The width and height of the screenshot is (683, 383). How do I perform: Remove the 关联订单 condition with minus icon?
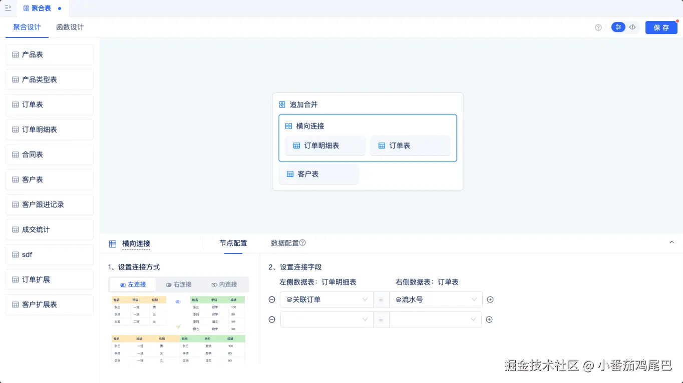[x=272, y=299]
